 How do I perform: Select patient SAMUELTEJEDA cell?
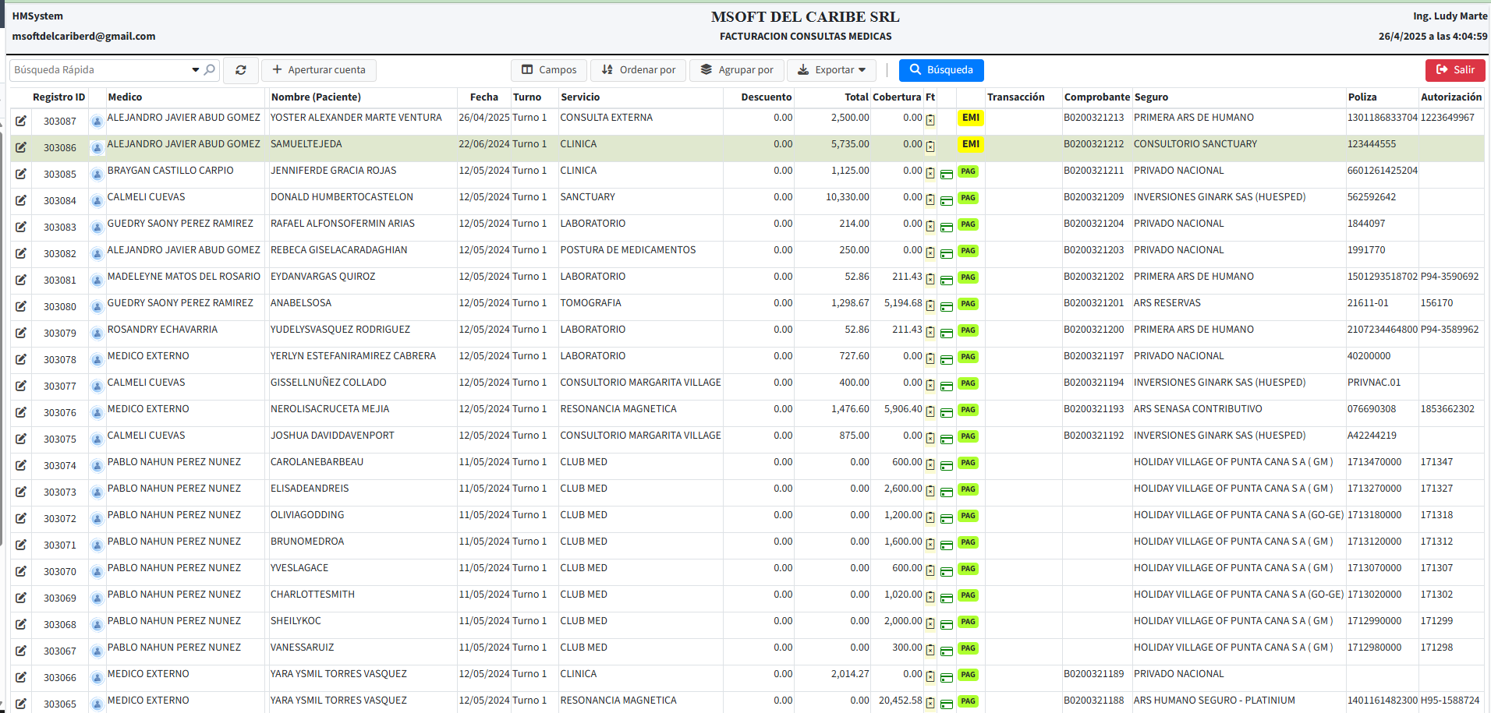[x=306, y=144]
